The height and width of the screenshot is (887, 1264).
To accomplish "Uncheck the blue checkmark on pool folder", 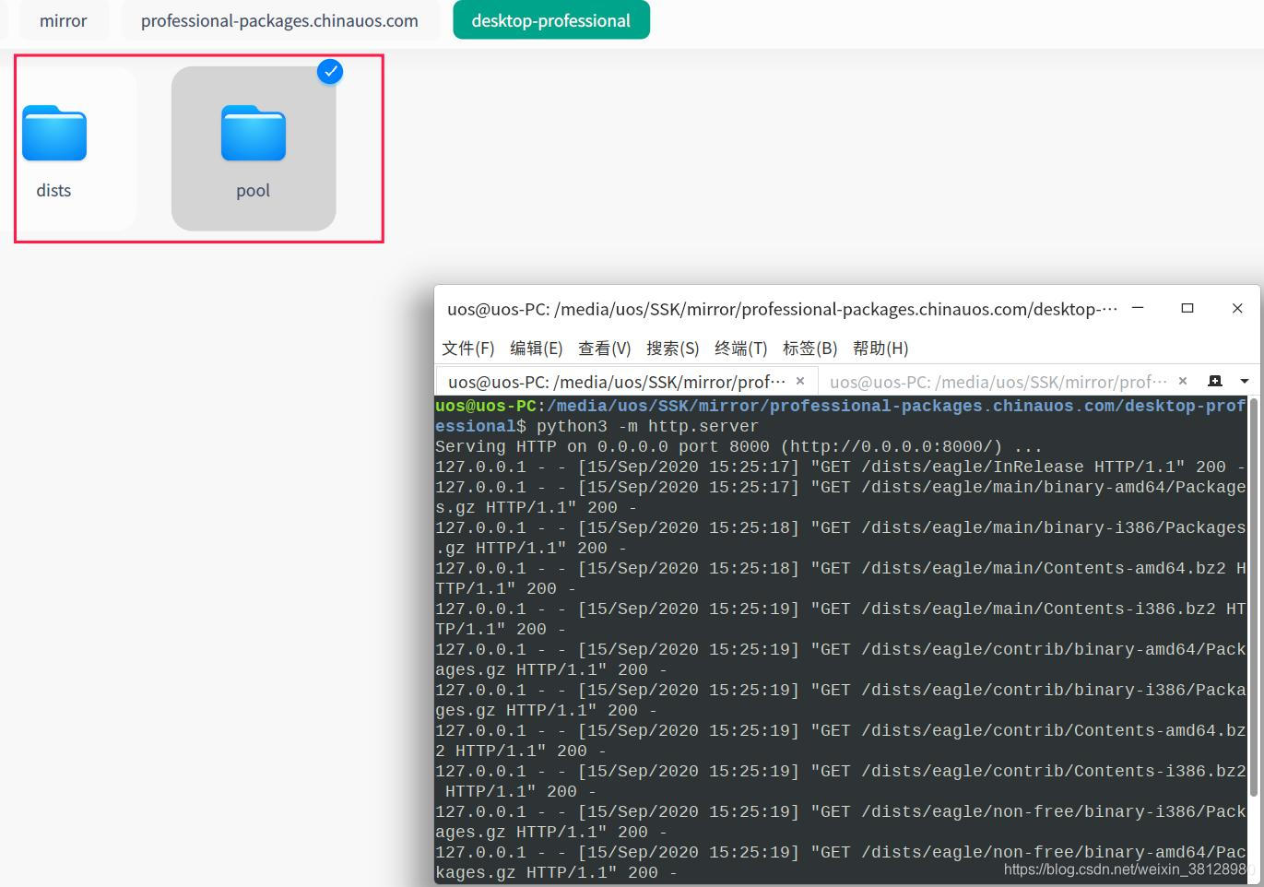I will coord(330,71).
